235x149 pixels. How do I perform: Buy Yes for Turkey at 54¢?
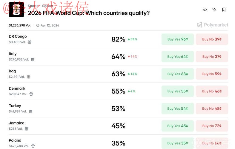click(x=178, y=108)
